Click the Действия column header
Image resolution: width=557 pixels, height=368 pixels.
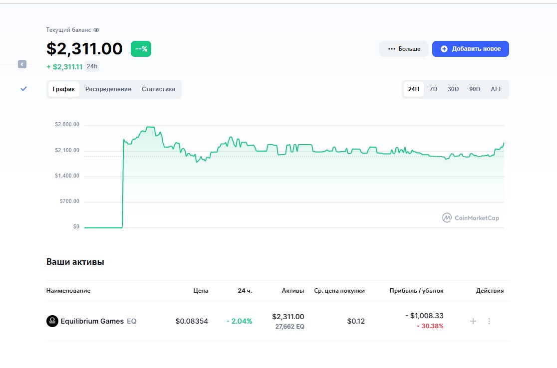point(490,291)
